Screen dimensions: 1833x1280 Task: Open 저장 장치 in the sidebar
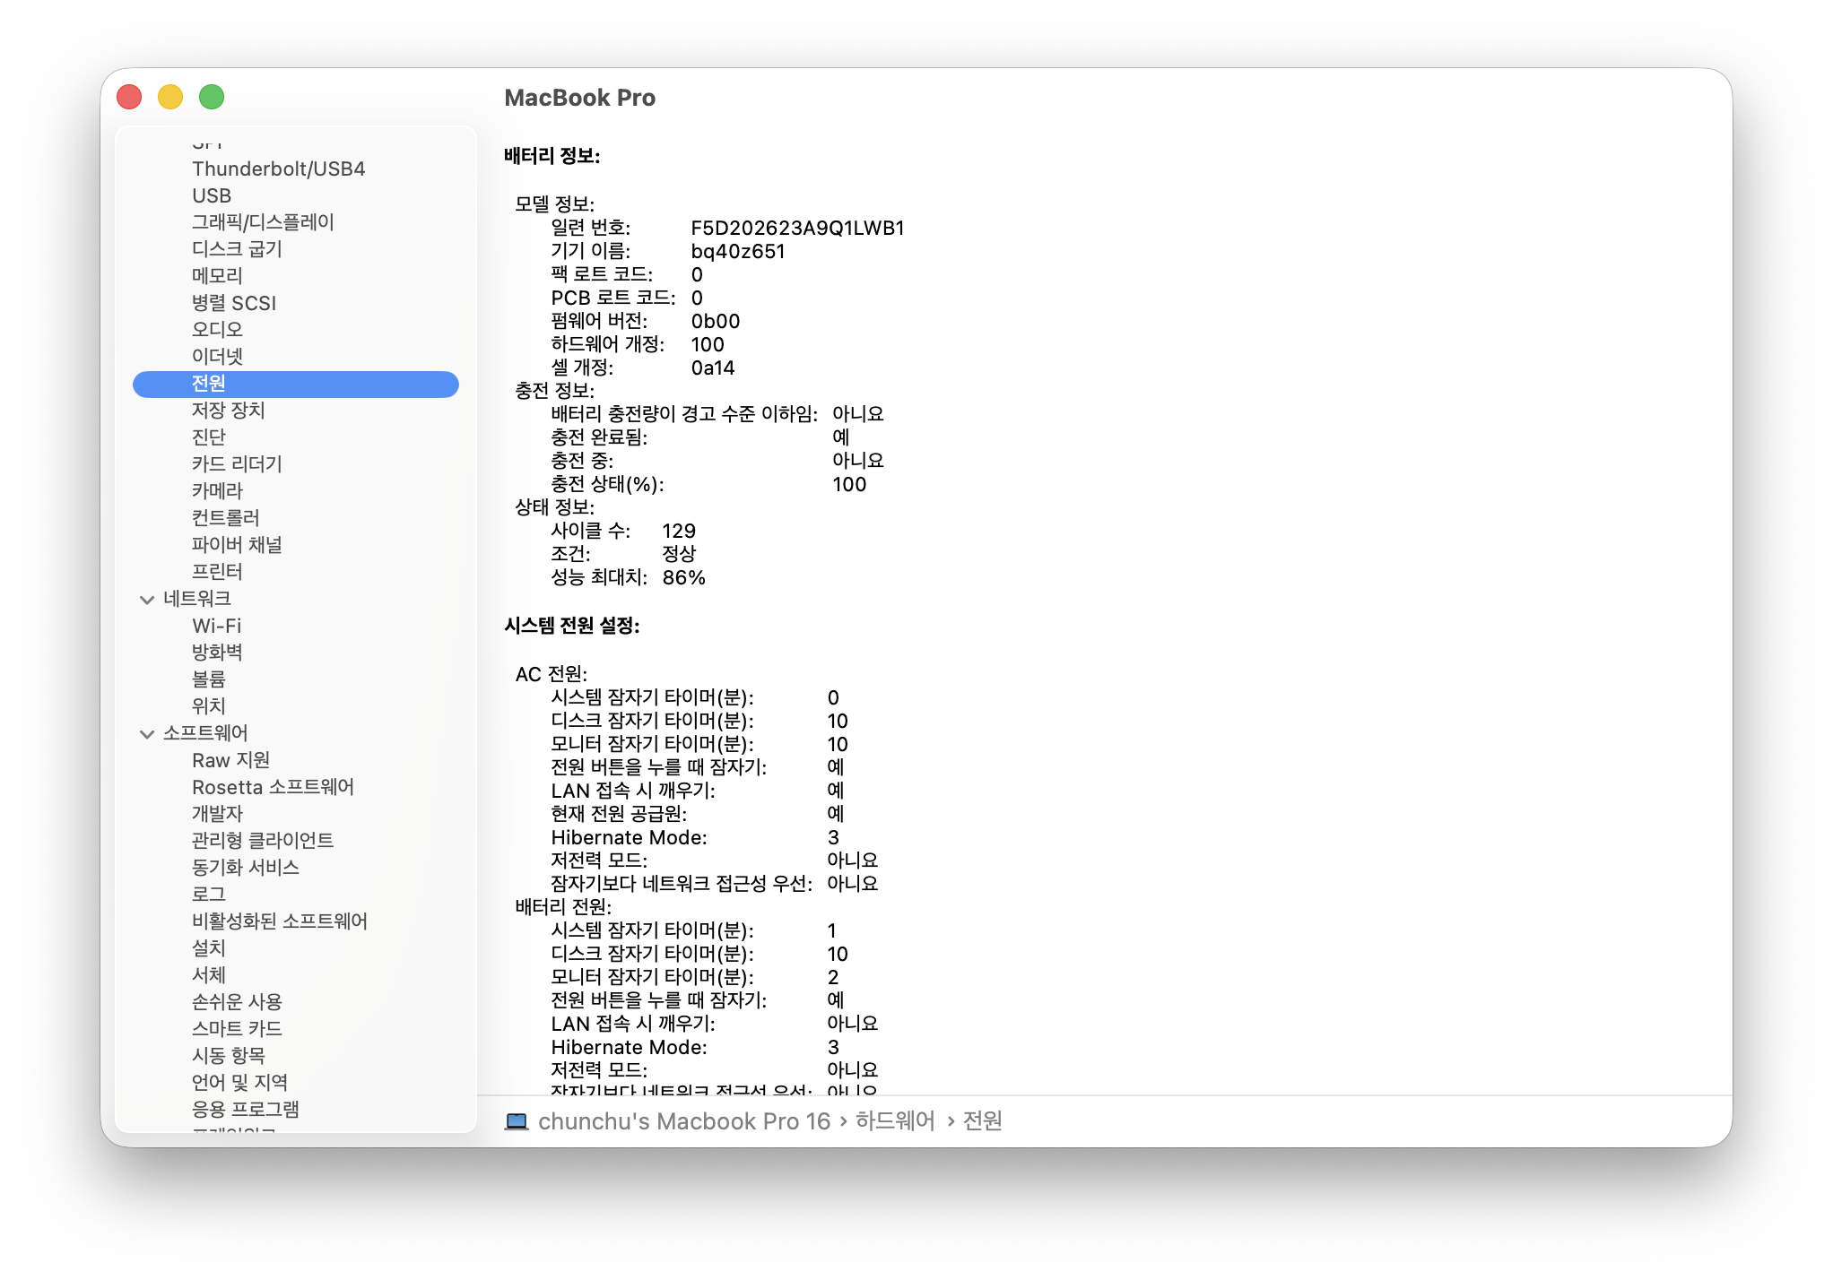coord(228,411)
